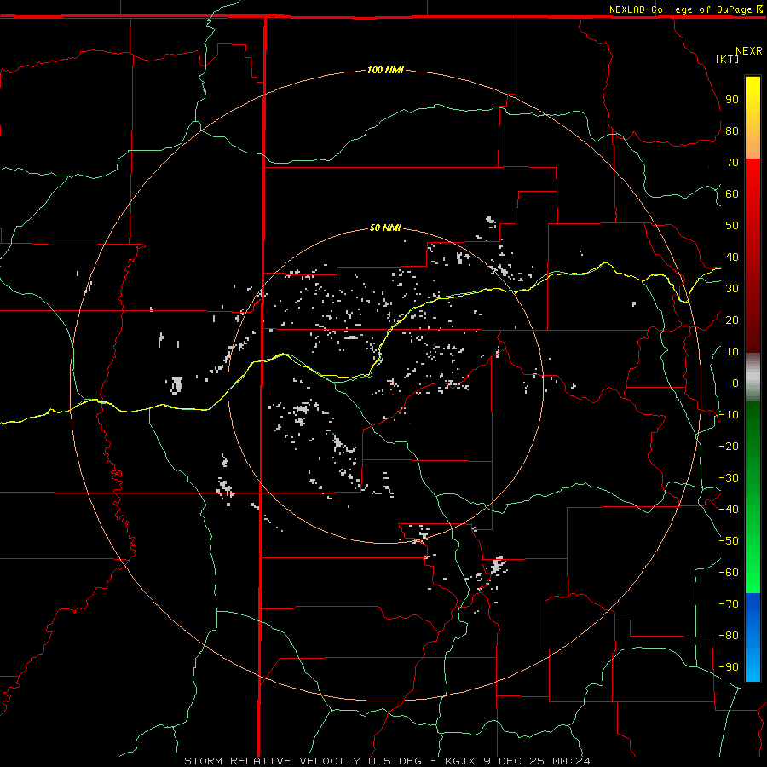
Task: Click the 100 NMI range ring label
Action: 385,70
